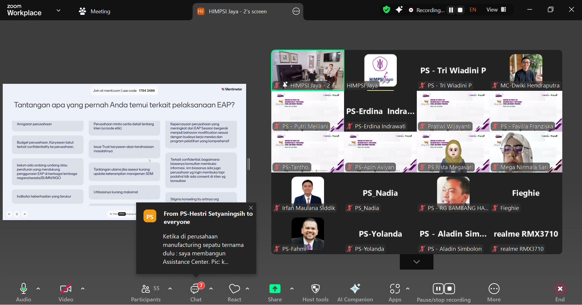Image resolution: width=582 pixels, height=305 pixels.
Task: Select Mega Nirmala Sari video tile
Action: 526,152
